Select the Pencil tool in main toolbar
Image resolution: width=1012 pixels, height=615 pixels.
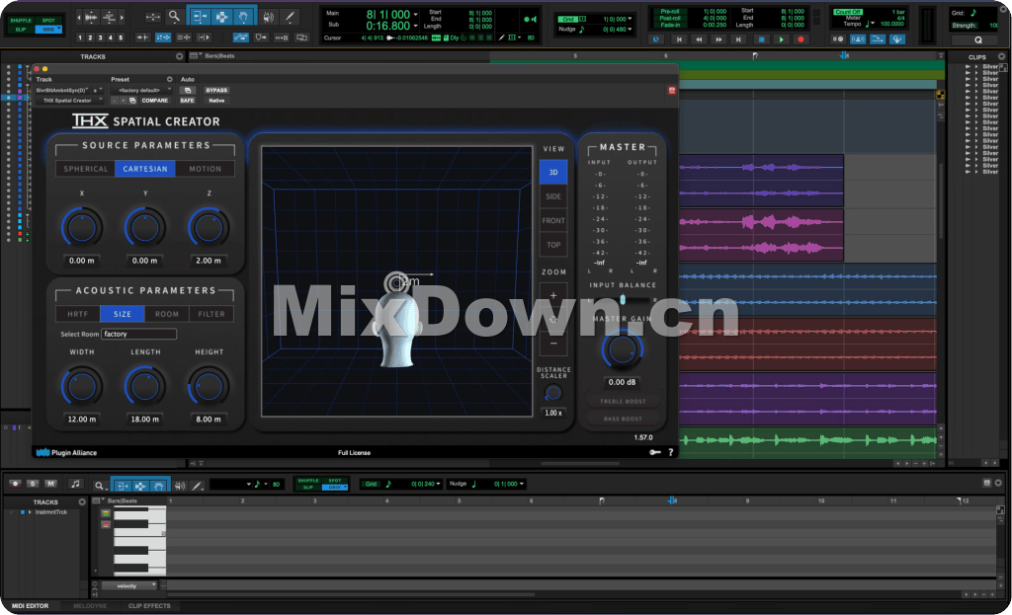click(290, 17)
